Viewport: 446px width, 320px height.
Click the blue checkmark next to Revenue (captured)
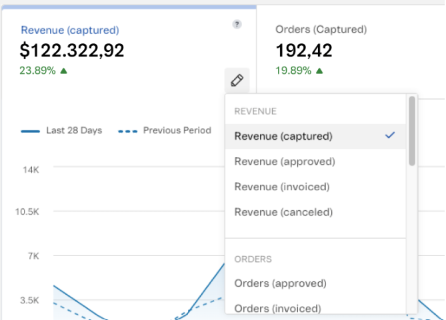(391, 136)
